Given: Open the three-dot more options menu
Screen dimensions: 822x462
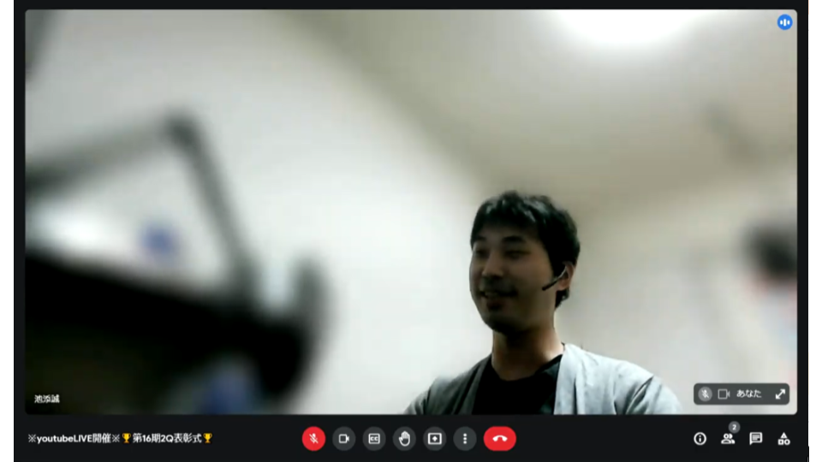Looking at the screenshot, I should [x=465, y=438].
